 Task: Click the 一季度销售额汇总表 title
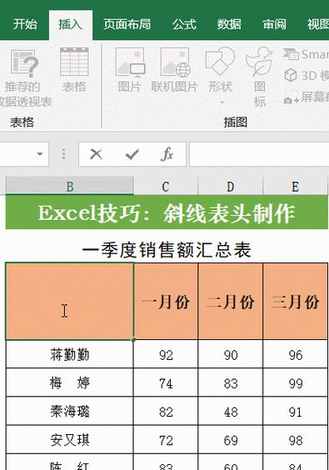click(x=167, y=250)
